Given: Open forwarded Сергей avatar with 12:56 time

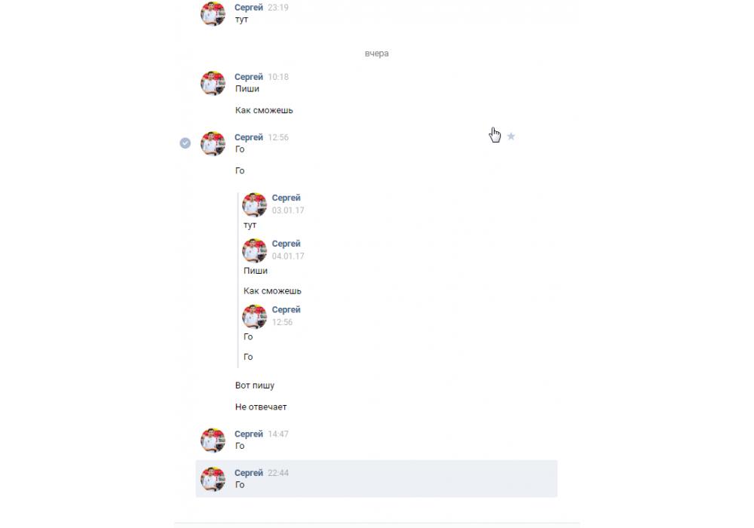Looking at the screenshot, I should 254,316.
